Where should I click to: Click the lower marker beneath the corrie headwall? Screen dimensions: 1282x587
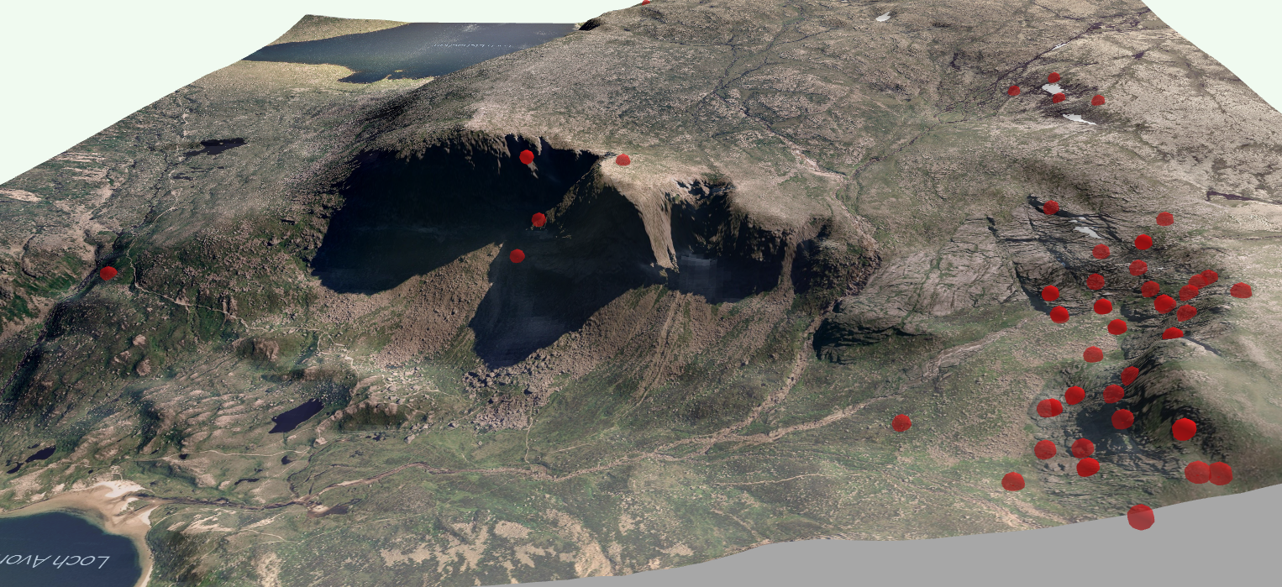516,254
